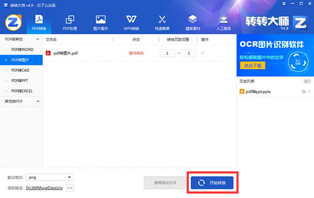Open the 人工服务 support icon
The height and width of the screenshot is (198, 314).
[x=223, y=22]
